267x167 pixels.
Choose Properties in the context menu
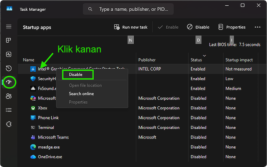pyautogui.click(x=78, y=102)
